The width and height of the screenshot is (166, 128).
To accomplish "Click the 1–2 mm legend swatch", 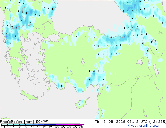I will pos(16,125).
